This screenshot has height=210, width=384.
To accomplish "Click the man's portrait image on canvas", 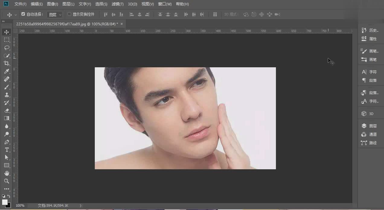I will click(x=185, y=118).
